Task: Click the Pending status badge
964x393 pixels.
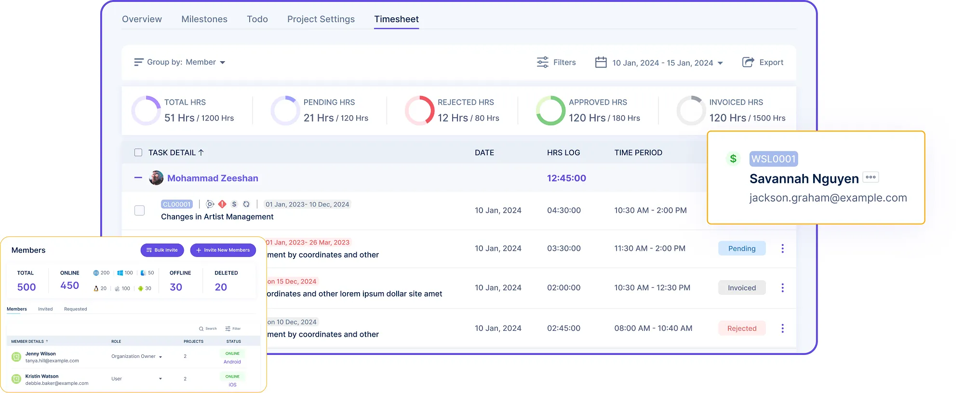Action: click(742, 248)
